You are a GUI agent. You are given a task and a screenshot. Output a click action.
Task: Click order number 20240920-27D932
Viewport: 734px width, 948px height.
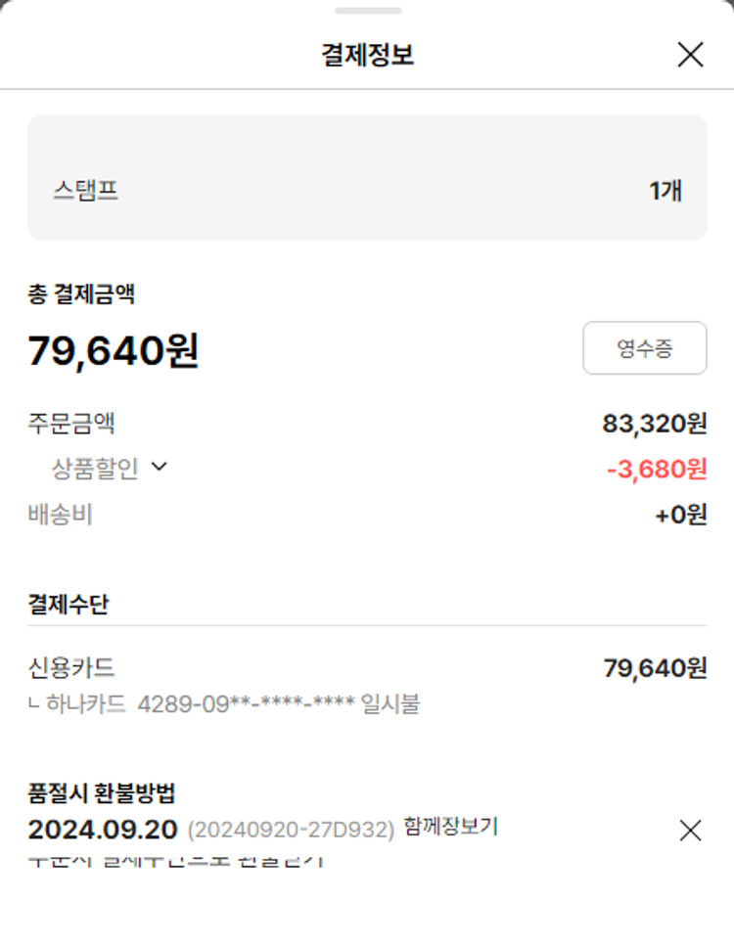(291, 830)
